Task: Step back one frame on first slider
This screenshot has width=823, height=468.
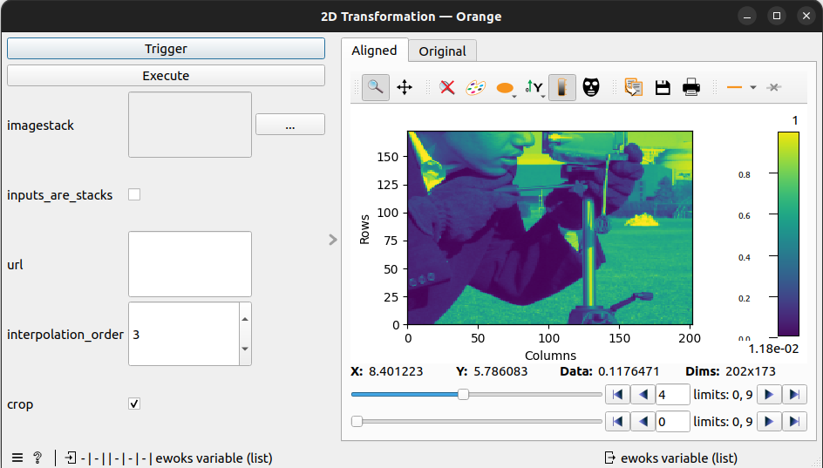Action: pyautogui.click(x=643, y=395)
